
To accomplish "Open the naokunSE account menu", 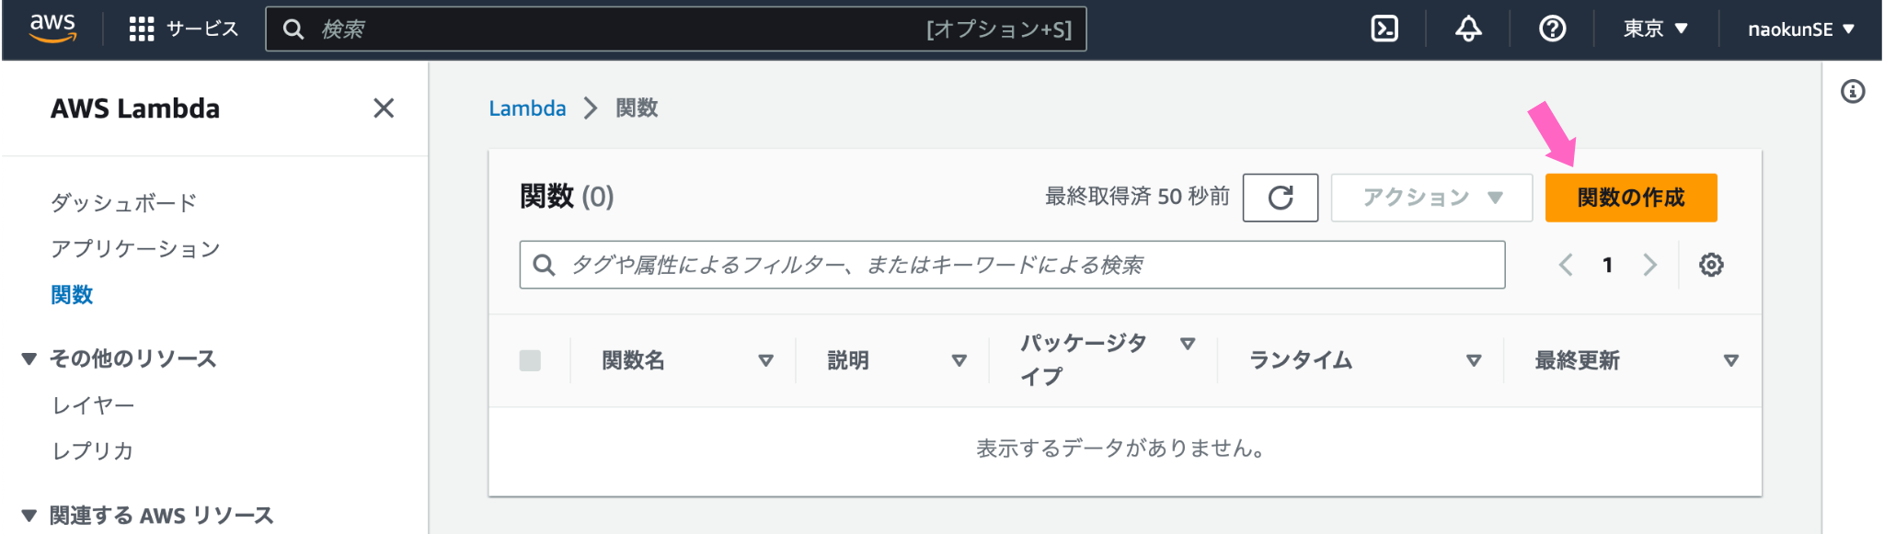I will pos(1801,29).
